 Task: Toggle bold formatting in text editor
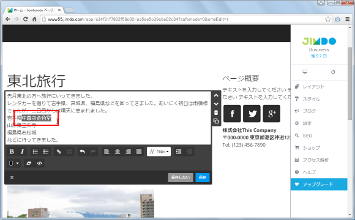(x=12, y=152)
